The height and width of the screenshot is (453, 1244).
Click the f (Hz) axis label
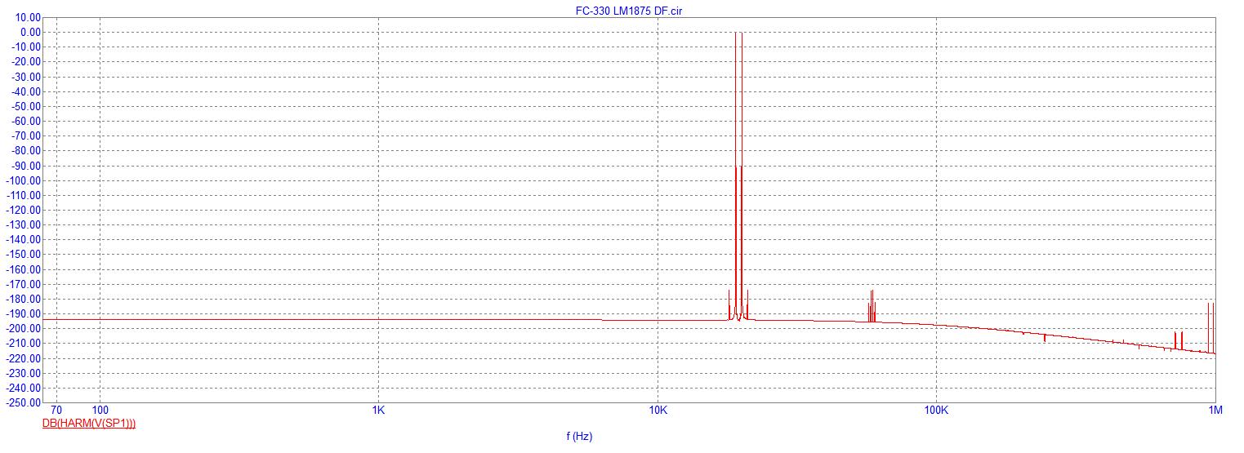pyautogui.click(x=579, y=437)
